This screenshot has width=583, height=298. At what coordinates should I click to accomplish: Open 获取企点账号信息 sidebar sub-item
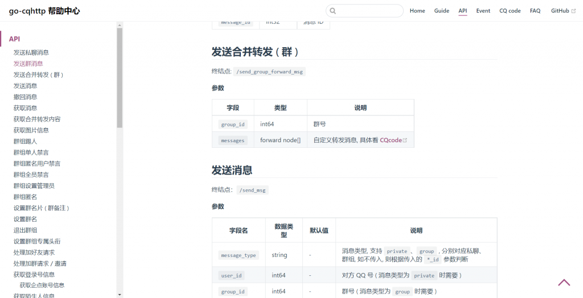[x=42, y=285]
